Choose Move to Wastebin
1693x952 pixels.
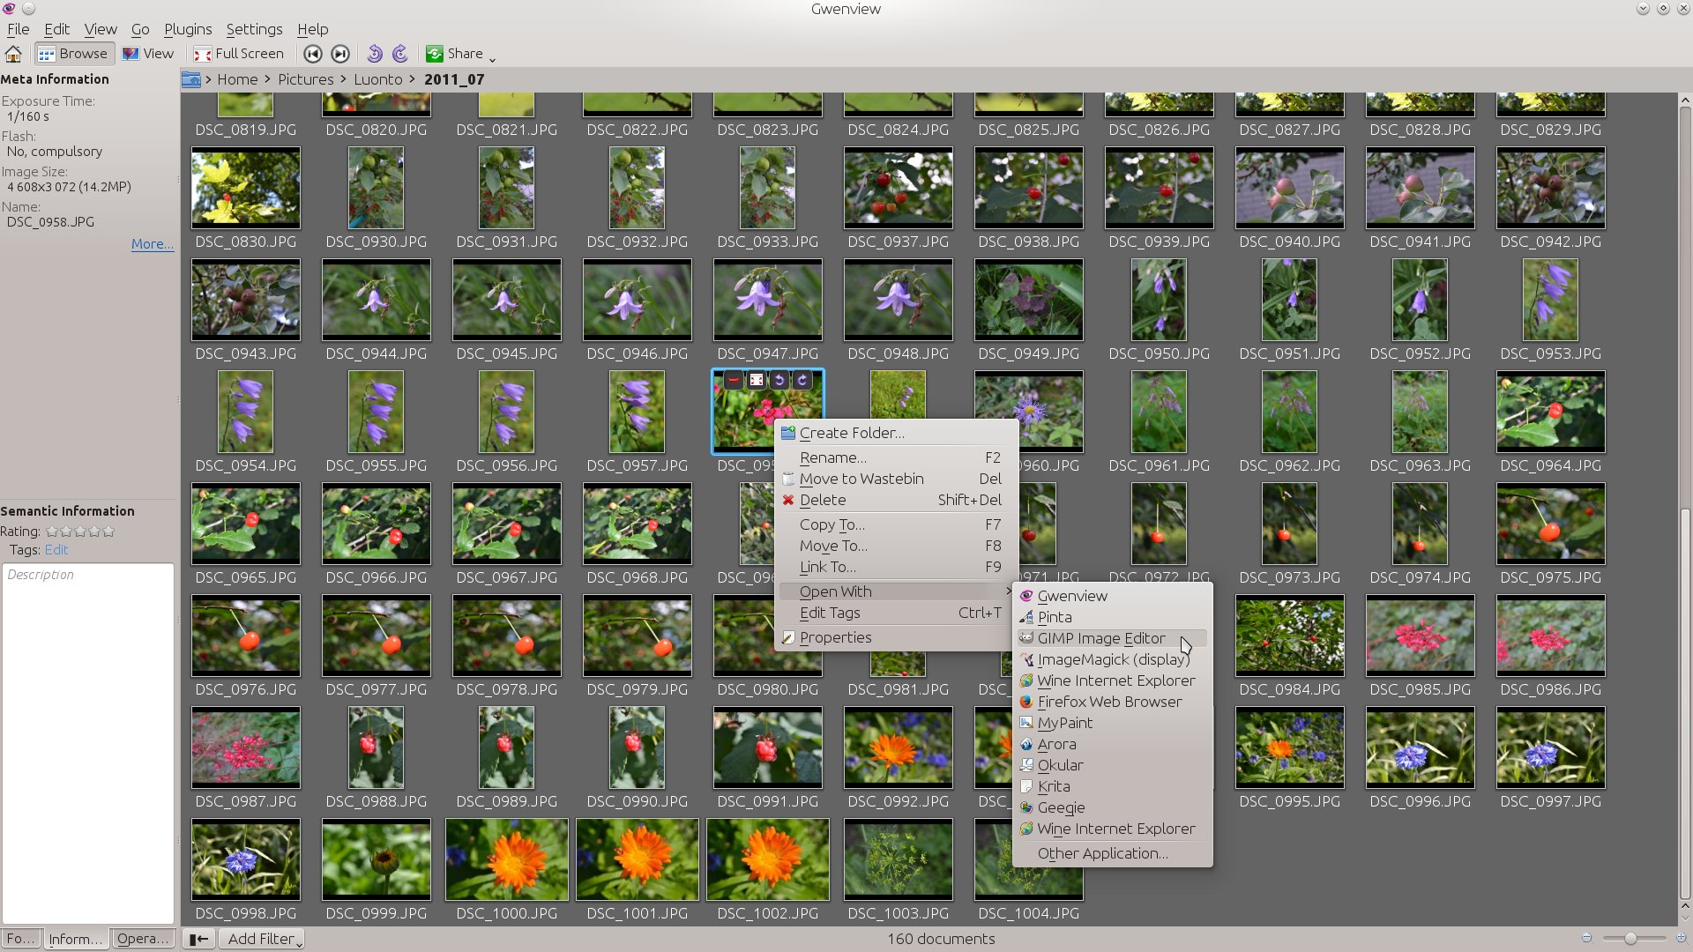[x=897, y=479]
